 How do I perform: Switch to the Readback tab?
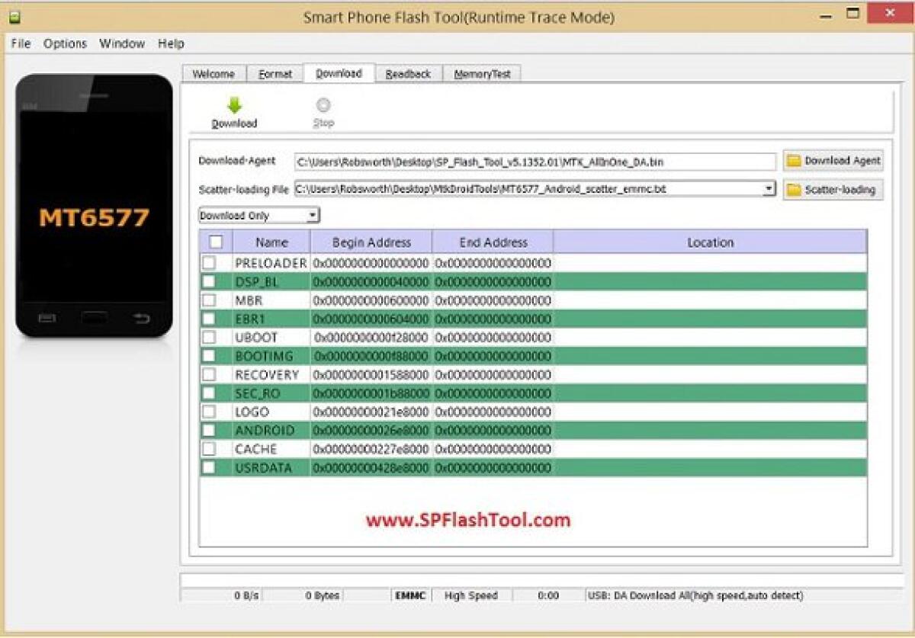click(409, 73)
